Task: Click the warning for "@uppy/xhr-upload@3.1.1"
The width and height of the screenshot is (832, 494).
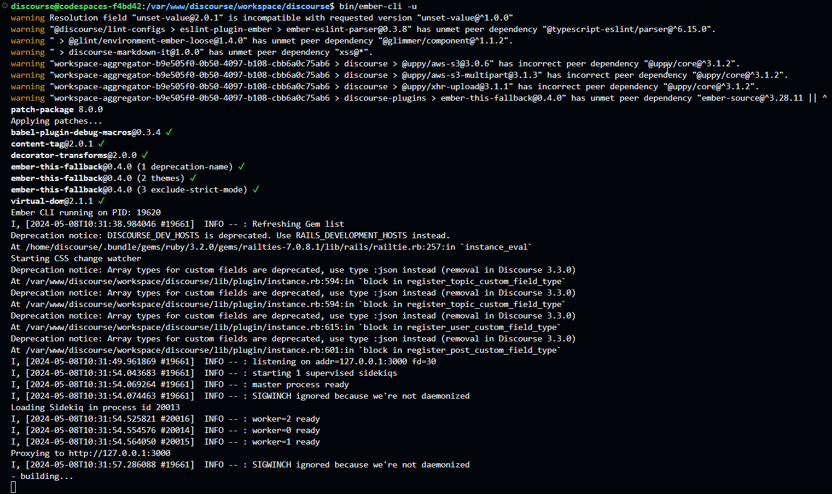Action: (385, 86)
